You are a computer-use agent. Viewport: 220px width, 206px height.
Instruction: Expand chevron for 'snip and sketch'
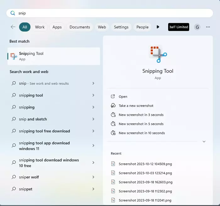(93, 119)
